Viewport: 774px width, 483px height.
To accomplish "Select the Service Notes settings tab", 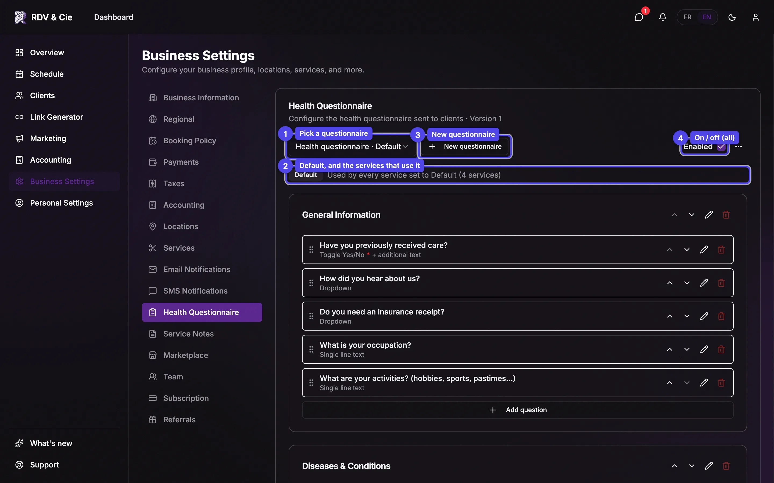I will pos(202,334).
